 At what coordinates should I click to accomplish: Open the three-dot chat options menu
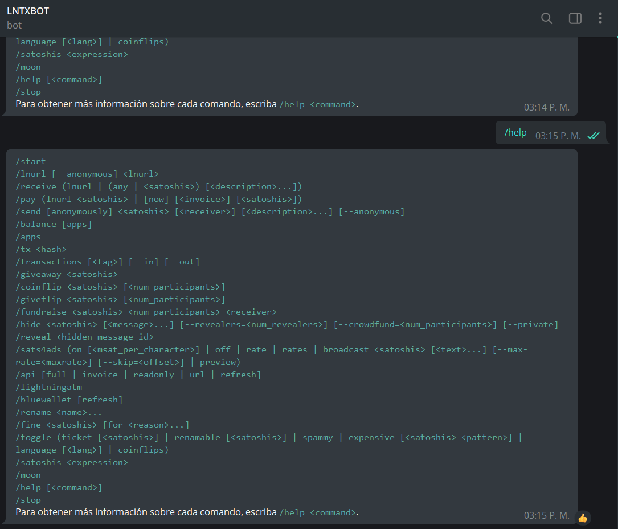pyautogui.click(x=600, y=18)
